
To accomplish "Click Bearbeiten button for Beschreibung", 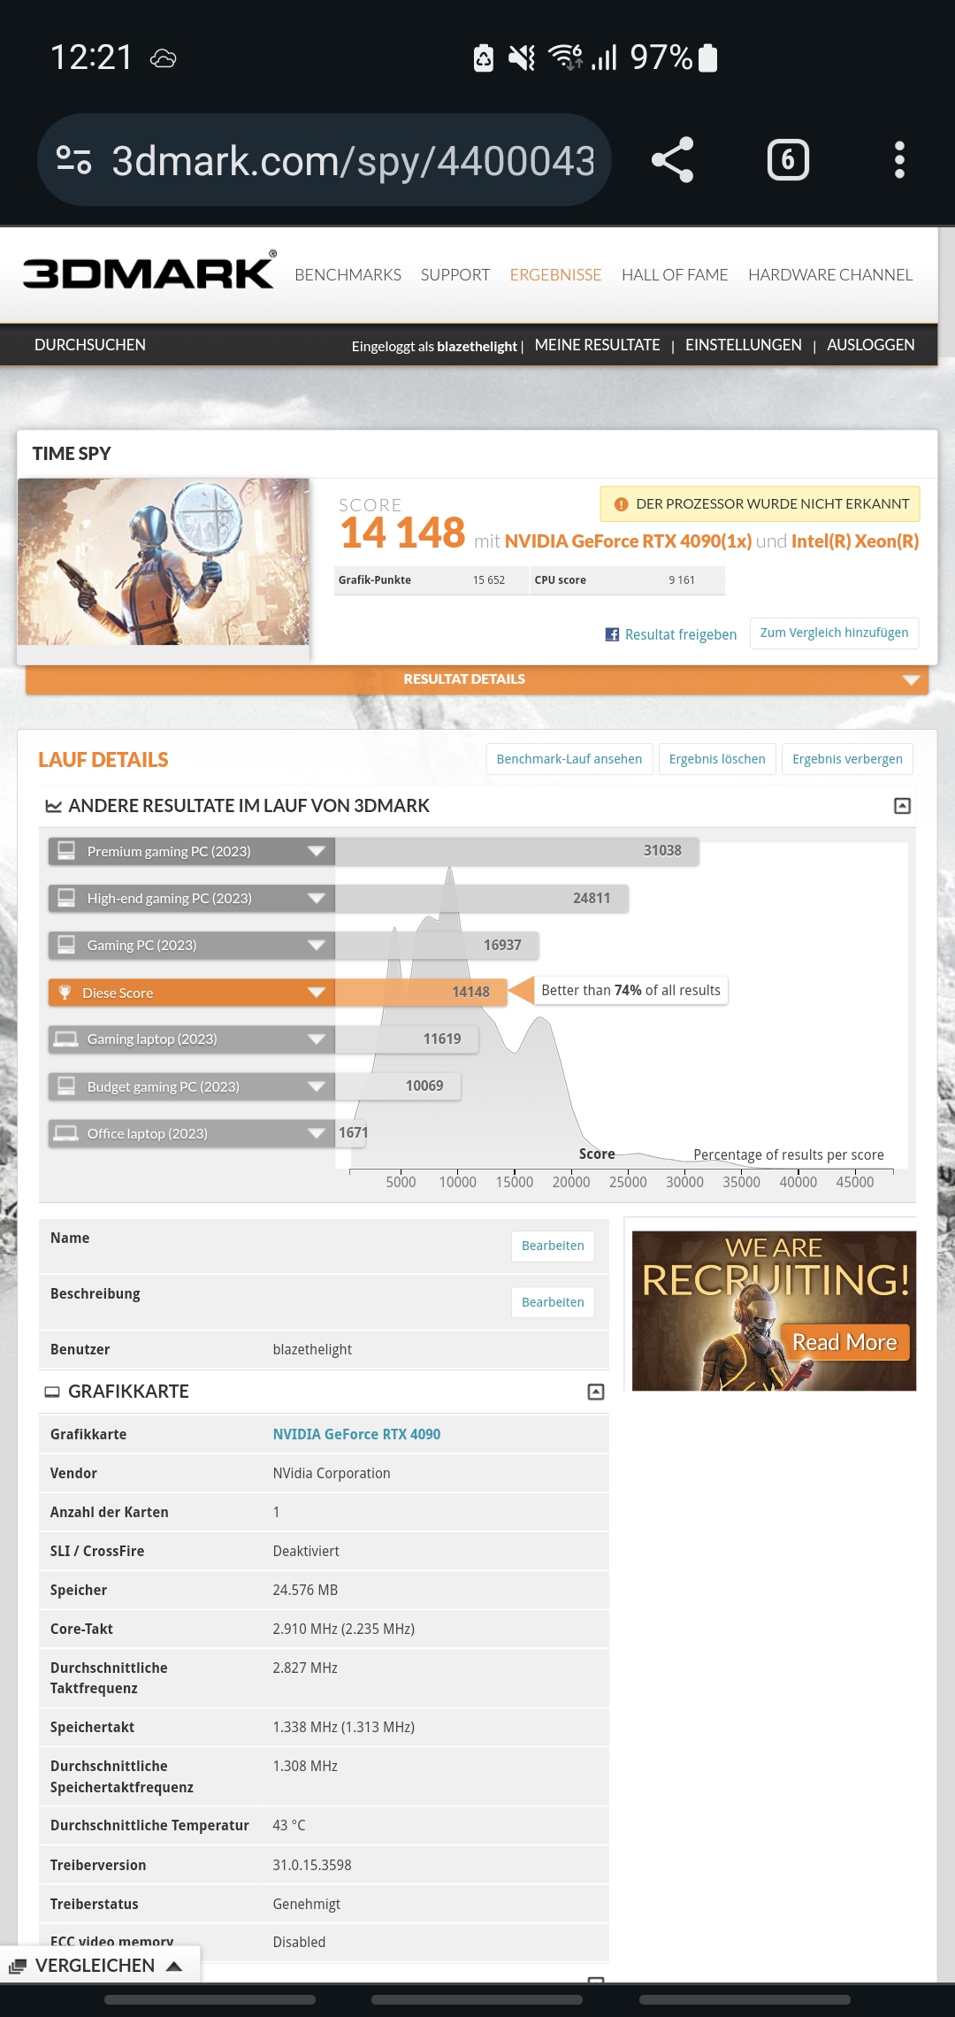I will (x=553, y=1302).
